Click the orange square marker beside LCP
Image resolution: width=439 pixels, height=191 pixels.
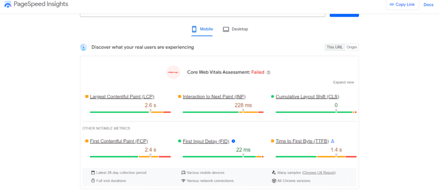[x=87, y=97]
